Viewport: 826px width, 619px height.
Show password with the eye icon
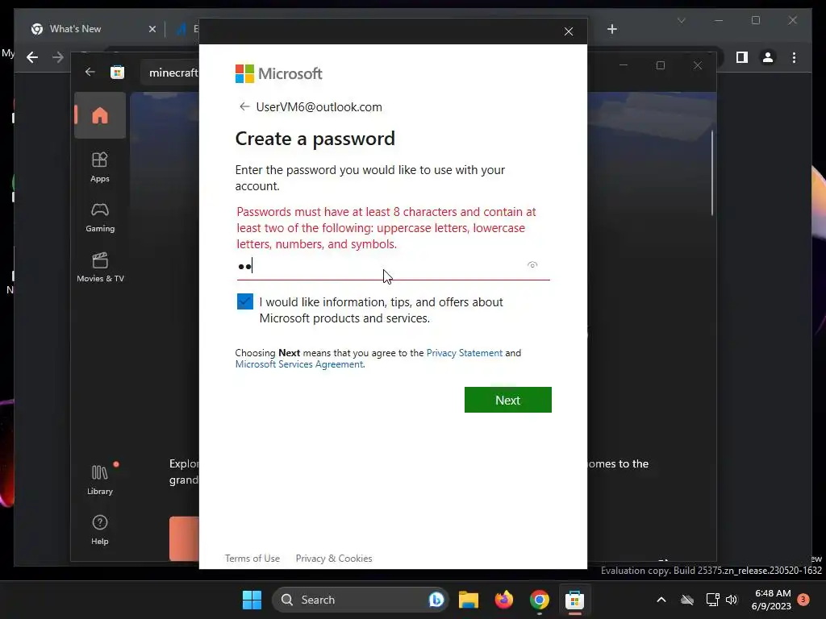(532, 264)
